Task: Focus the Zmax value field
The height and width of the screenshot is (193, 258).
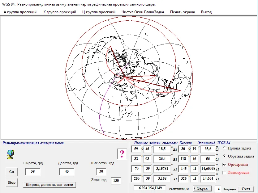Action: point(116,181)
